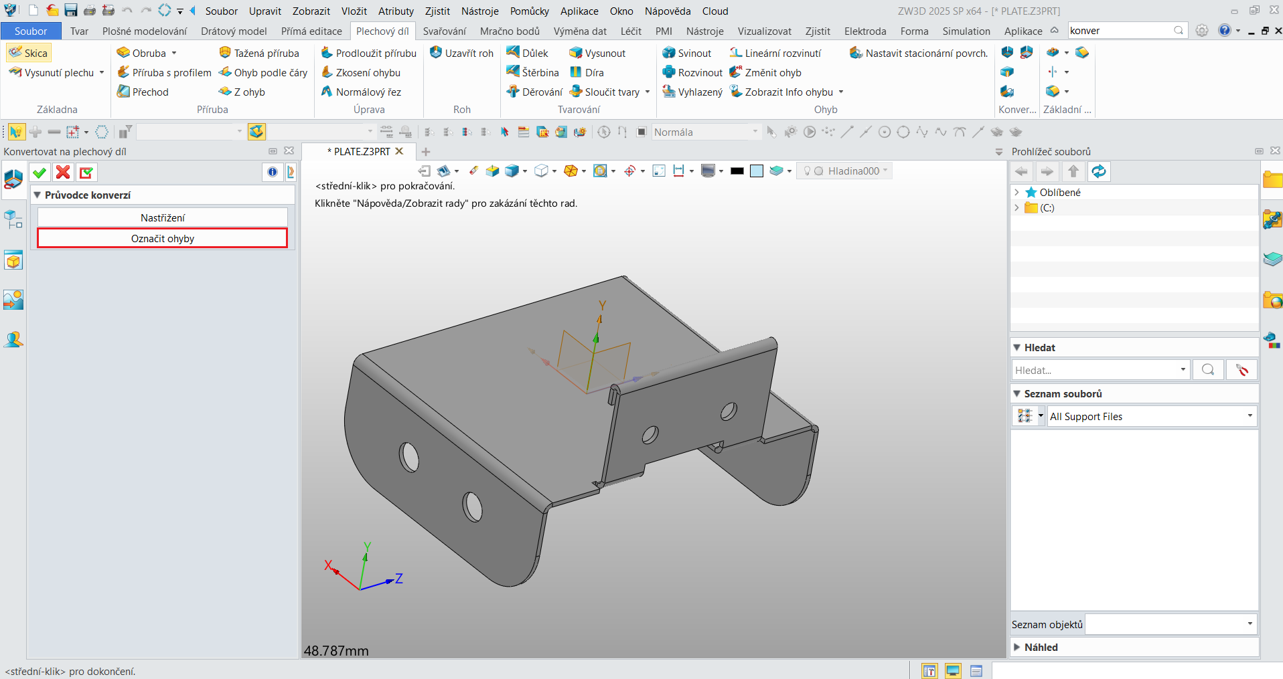Switch to the Svařování ribbon tab
1283x679 pixels.
445,31
